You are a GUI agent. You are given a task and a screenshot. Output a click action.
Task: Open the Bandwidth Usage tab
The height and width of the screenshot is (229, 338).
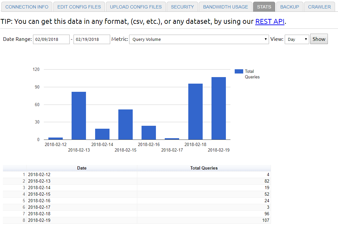[226, 7]
